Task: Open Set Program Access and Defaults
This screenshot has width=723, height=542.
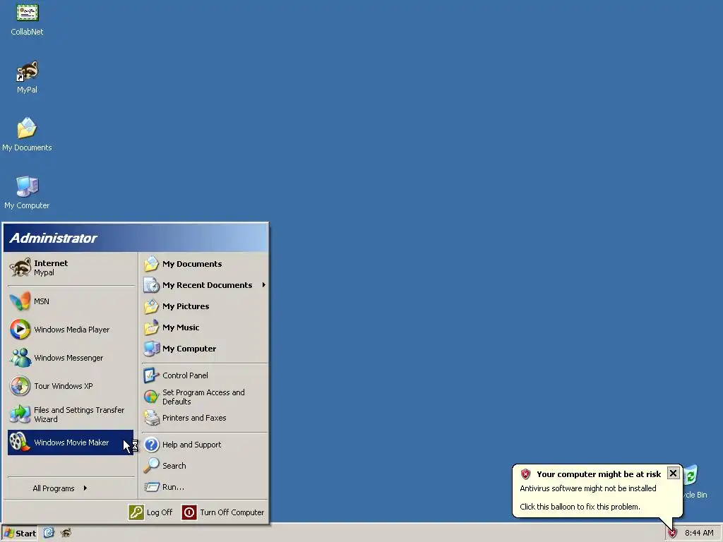Action: pos(205,397)
